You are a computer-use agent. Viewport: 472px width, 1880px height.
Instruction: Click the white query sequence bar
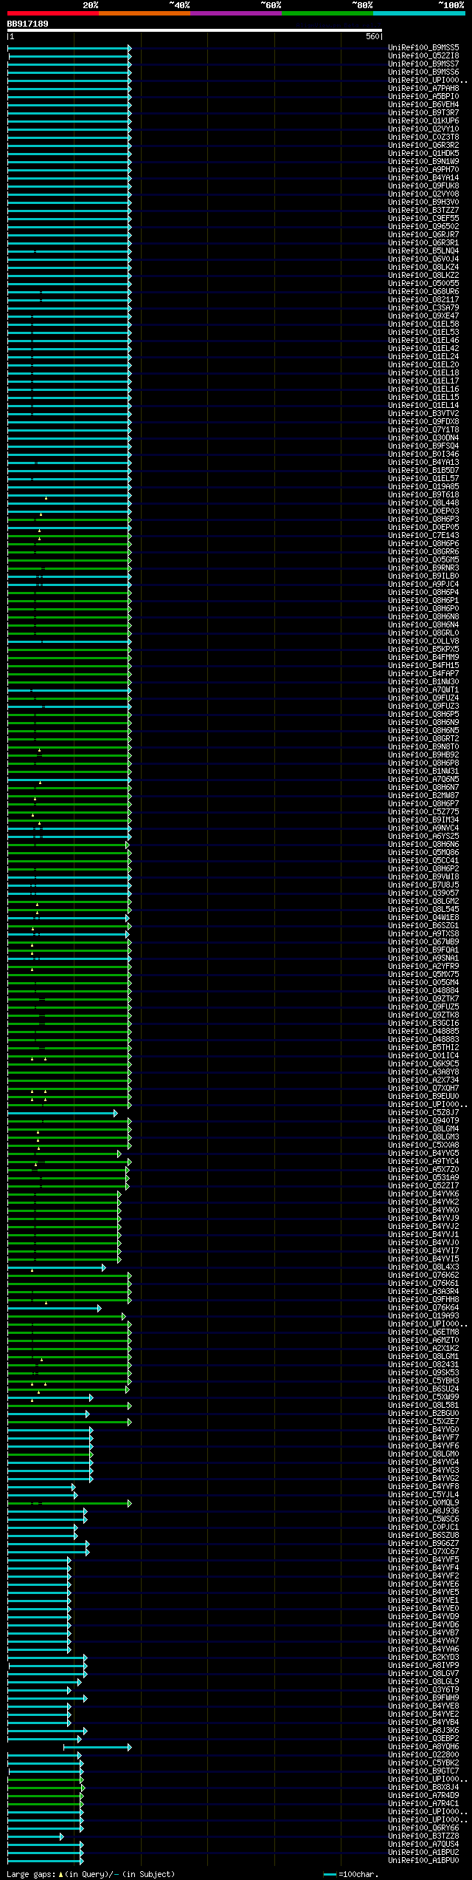[195, 30]
